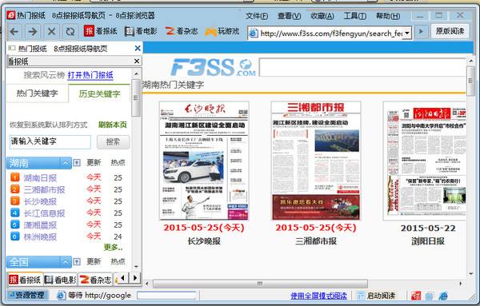
Task: Click the go arrow next to address bar
Action: click(422, 31)
